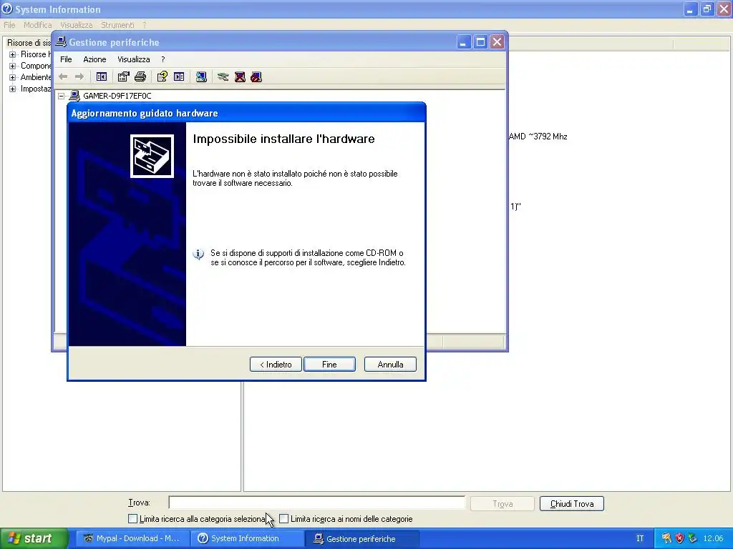Click the Chiudi Trova button
The height and width of the screenshot is (549, 733).
click(x=572, y=504)
